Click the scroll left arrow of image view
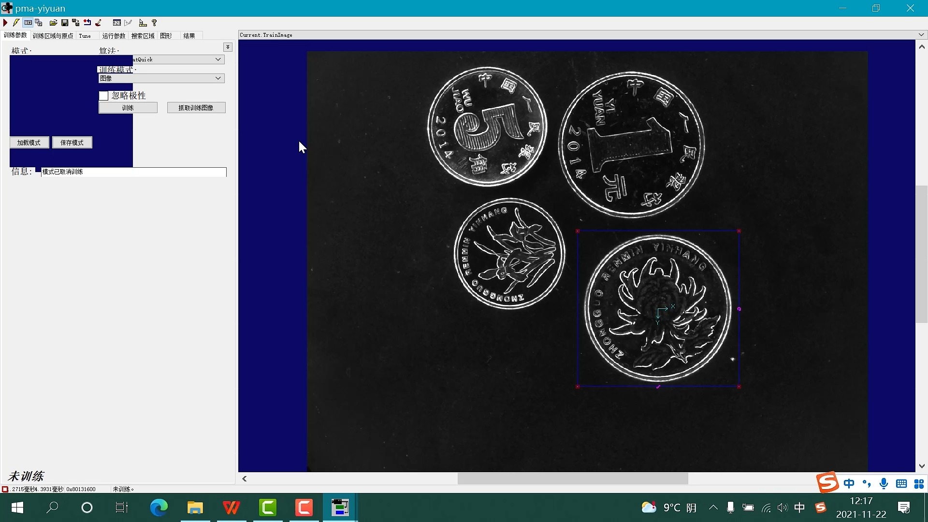The height and width of the screenshot is (522, 928). [245, 478]
